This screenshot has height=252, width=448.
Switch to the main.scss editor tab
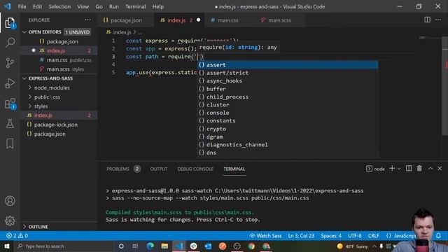pyautogui.click(x=279, y=20)
